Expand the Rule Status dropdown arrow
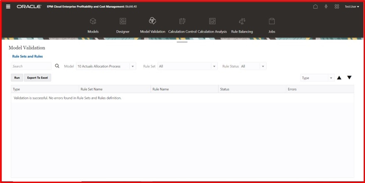 coord(263,67)
